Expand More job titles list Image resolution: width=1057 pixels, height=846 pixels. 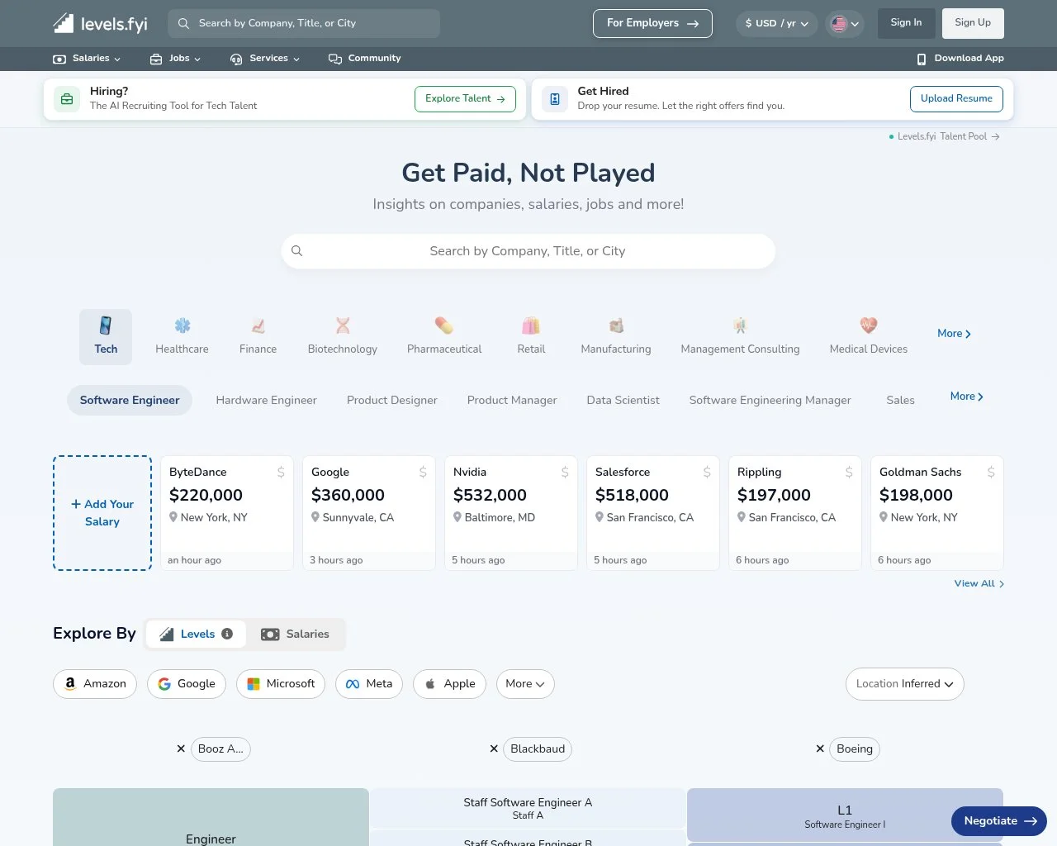[966, 397]
